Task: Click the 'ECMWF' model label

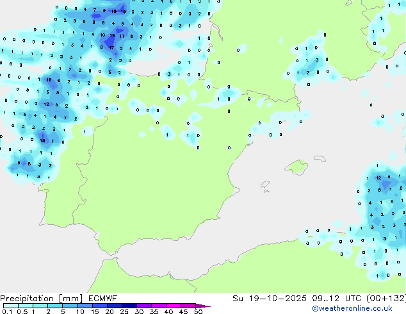Action: tap(102, 299)
